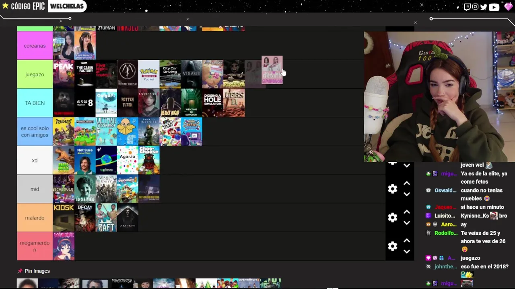Pick the Phasmophobia image in the pool
This screenshot has height=289, width=515.
click(122, 283)
